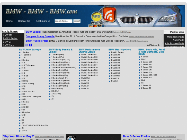Open Mercedes Parts partner site
187x140 pixels.
coord(175,37)
